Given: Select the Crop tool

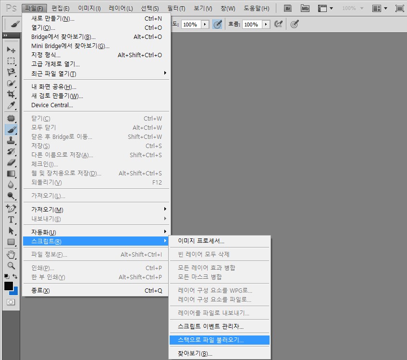Looking at the screenshot, I should 11,94.
